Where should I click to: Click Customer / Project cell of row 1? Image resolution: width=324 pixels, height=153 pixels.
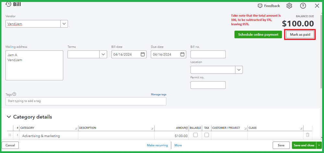point(229,136)
